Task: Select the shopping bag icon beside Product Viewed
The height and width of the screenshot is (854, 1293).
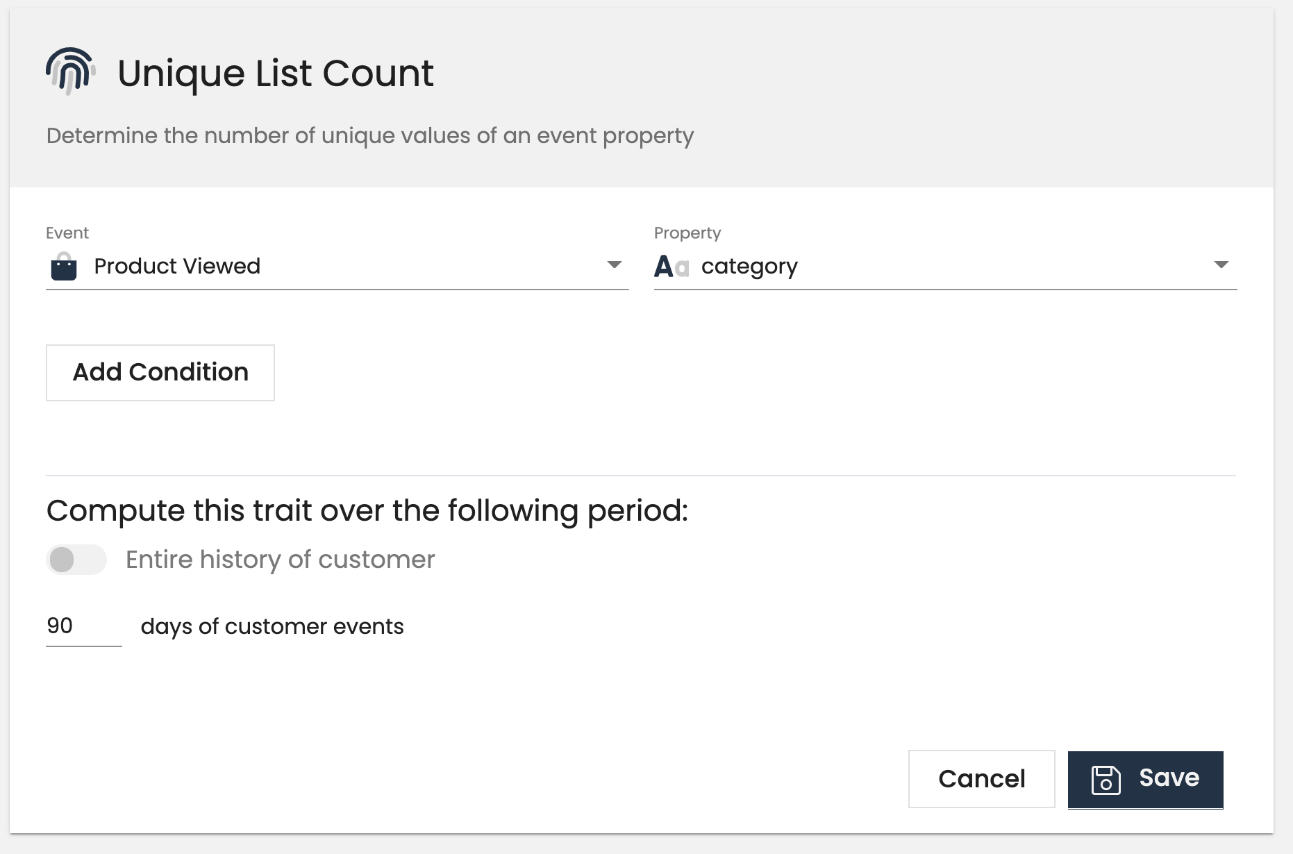Action: [x=64, y=266]
